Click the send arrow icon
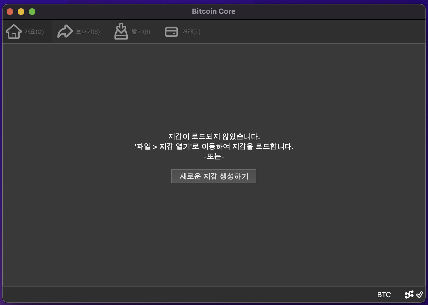Screen dimensions: 428x305 click(x=65, y=31)
